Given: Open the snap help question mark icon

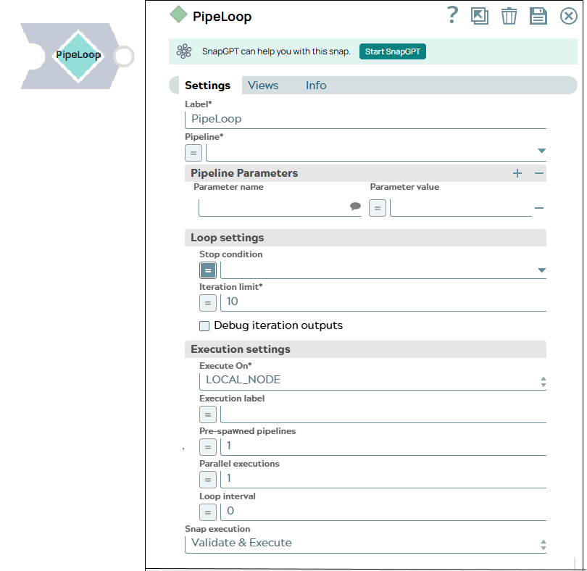Looking at the screenshot, I should pyautogui.click(x=452, y=14).
